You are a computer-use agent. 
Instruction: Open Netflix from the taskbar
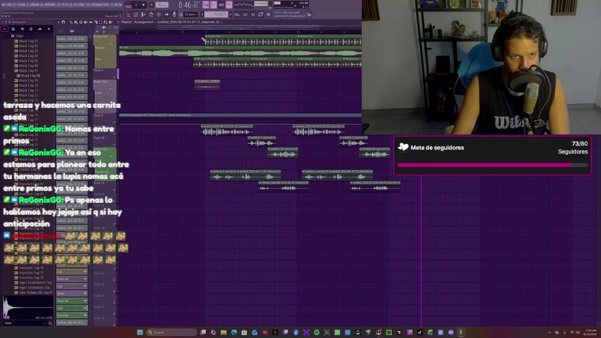(275, 332)
